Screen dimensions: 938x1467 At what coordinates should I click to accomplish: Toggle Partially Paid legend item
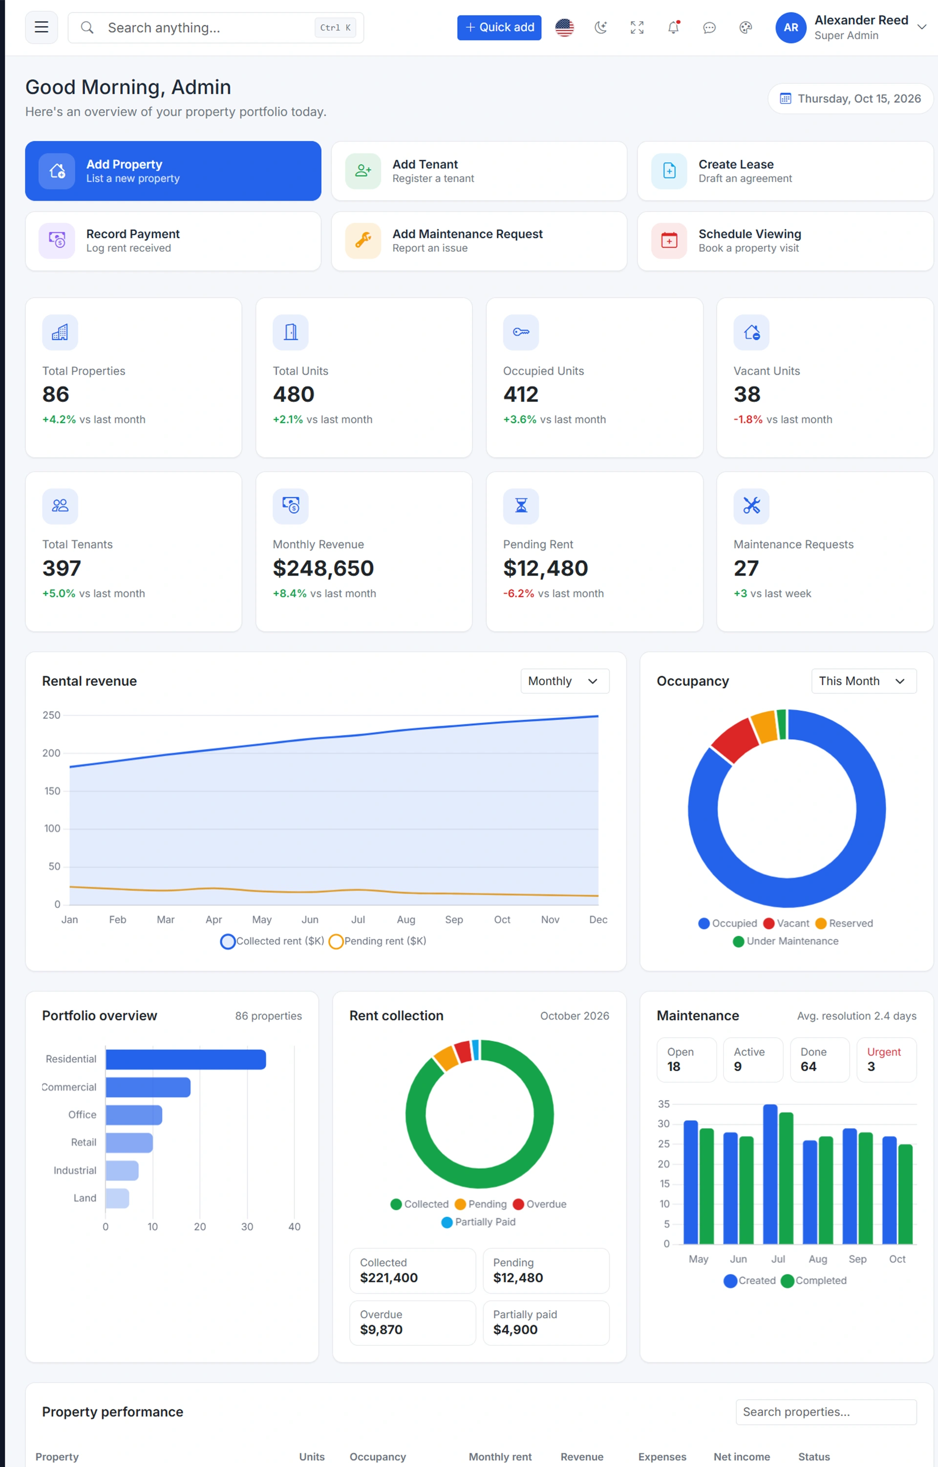[478, 1222]
